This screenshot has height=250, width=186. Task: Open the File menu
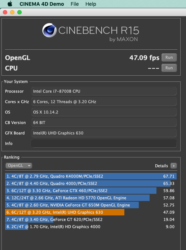click(x=75, y=4)
